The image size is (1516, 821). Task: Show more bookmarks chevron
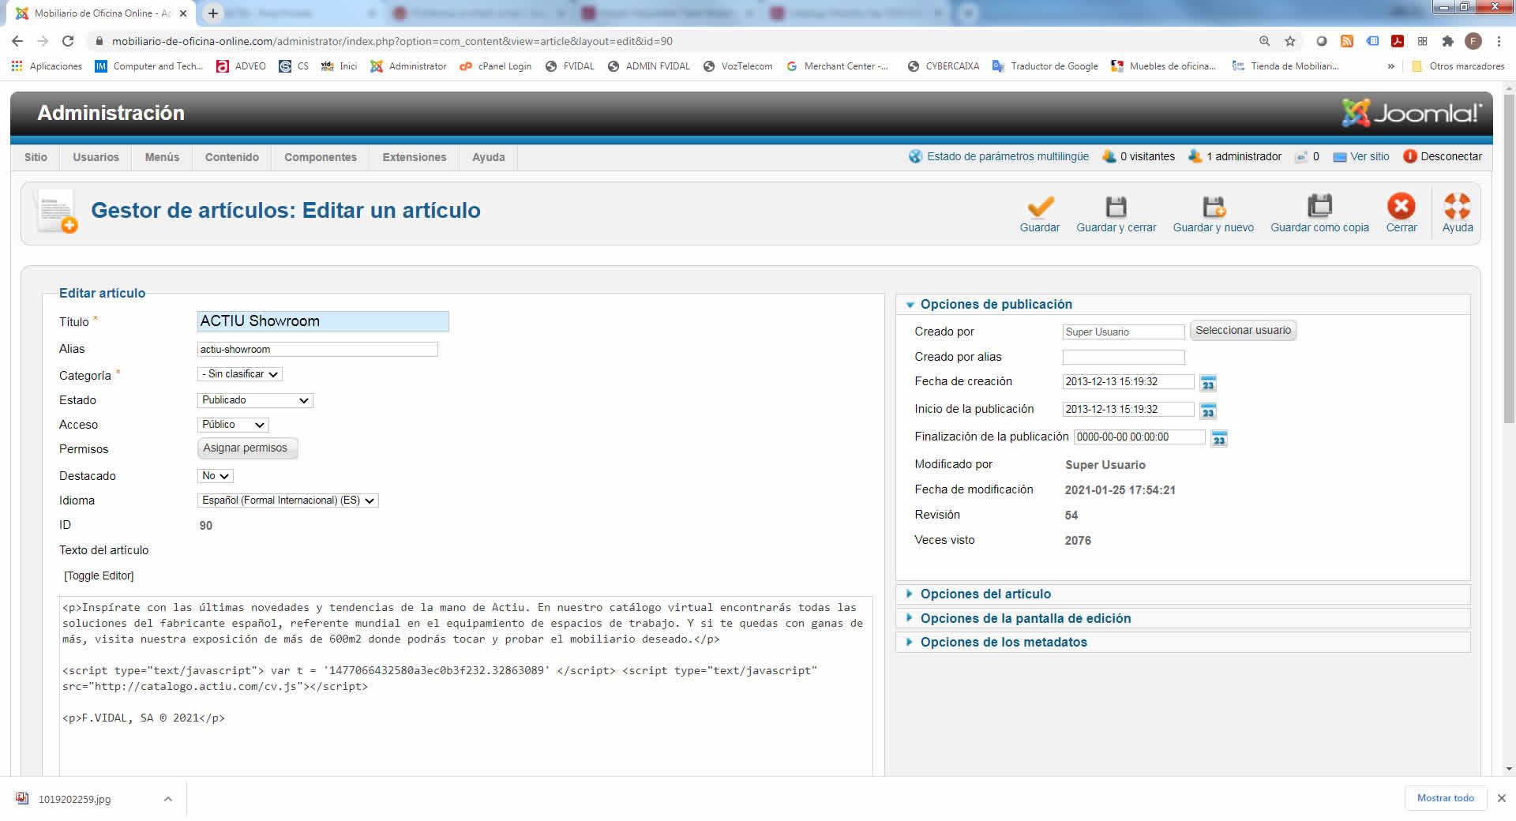(1391, 66)
